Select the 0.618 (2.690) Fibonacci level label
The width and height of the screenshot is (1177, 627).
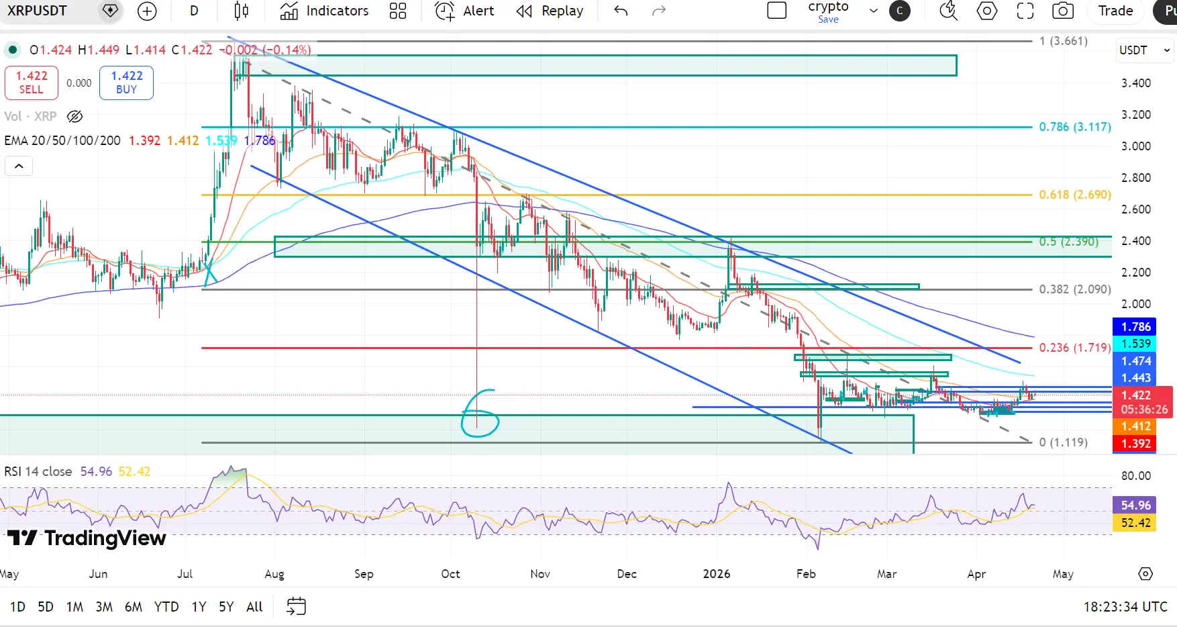[x=1075, y=195]
